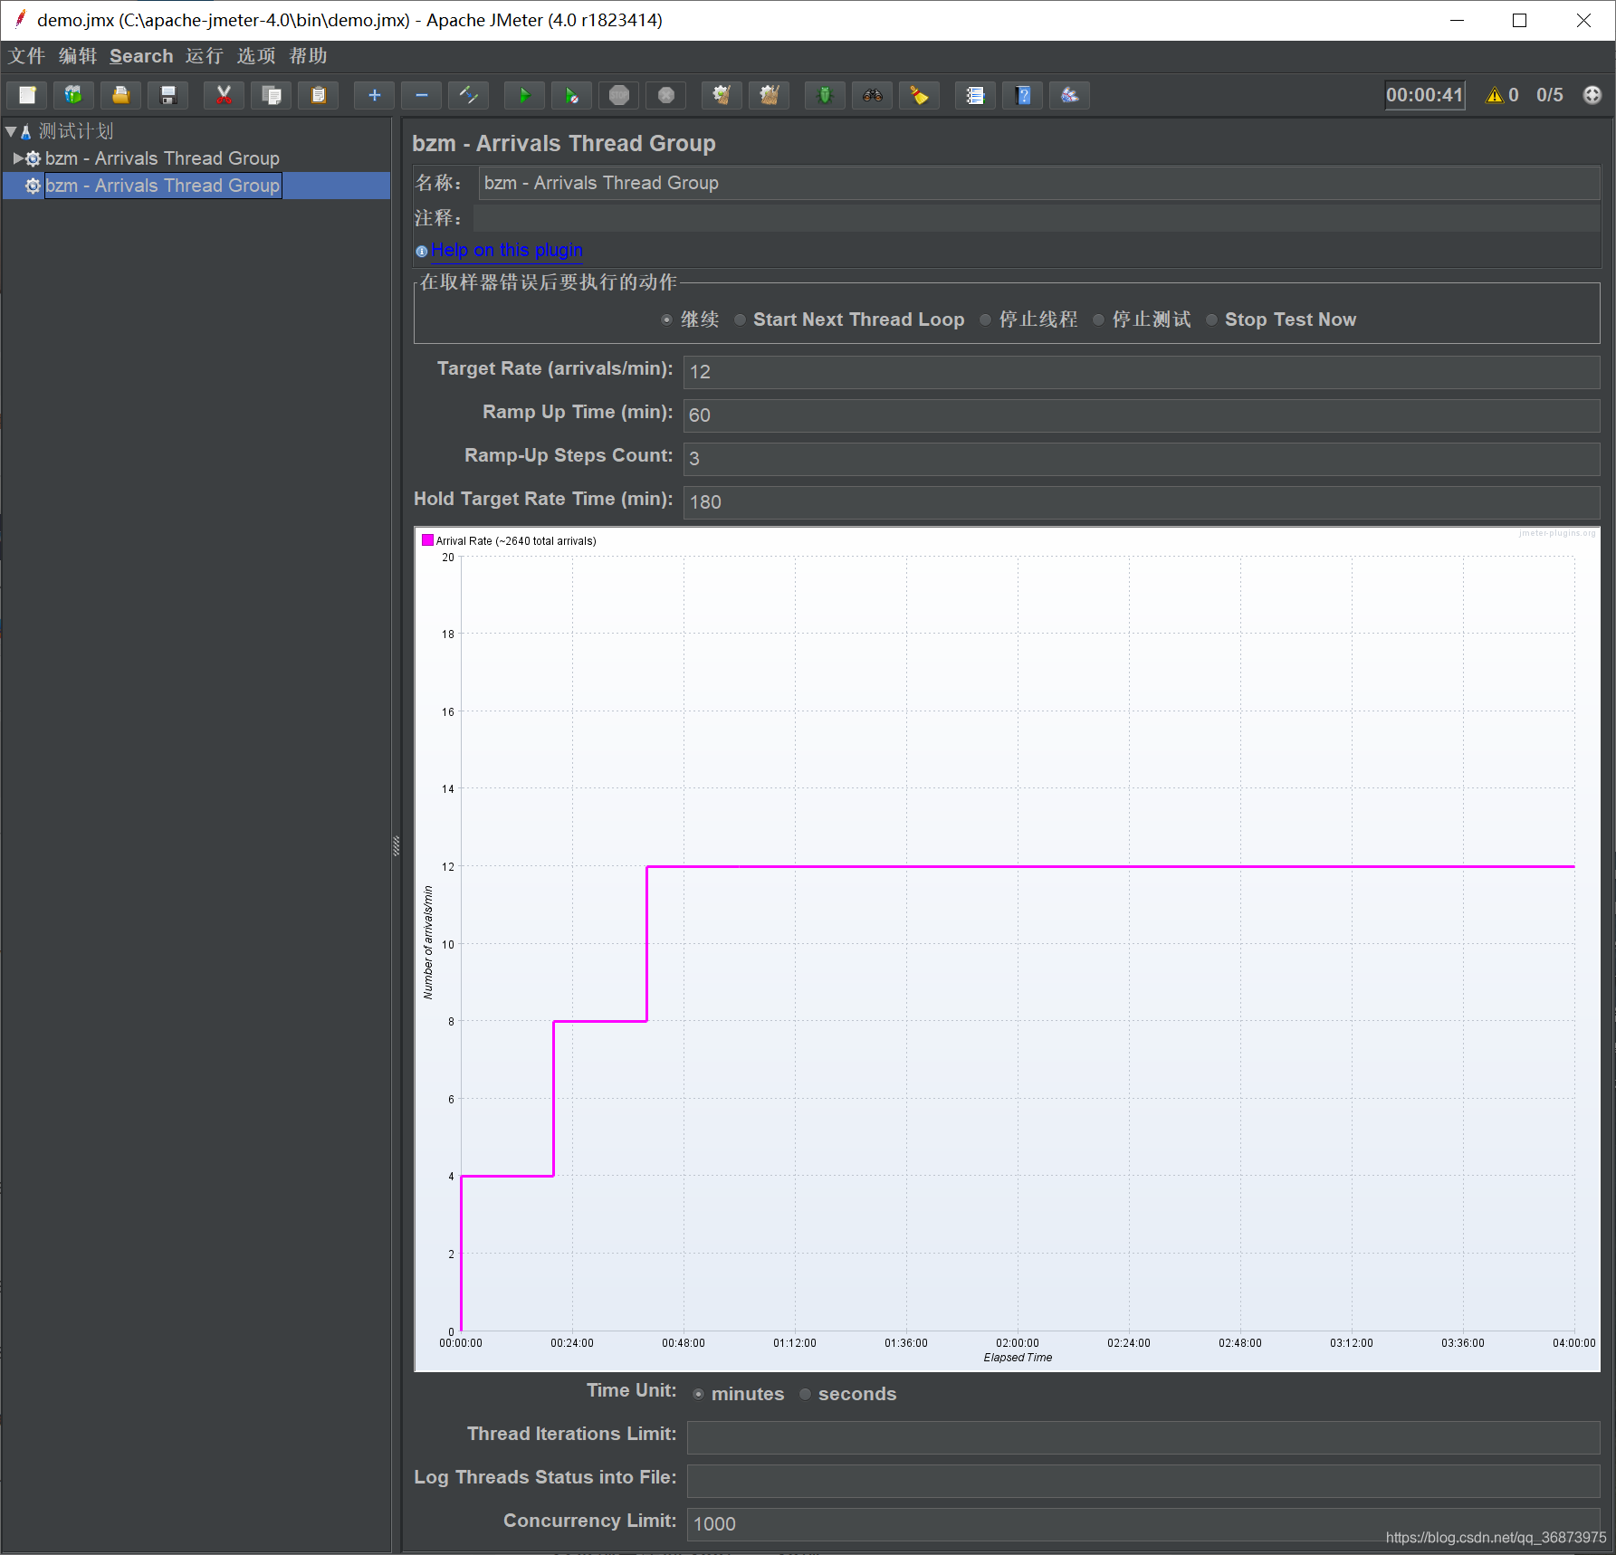Select the 测试计划 tree node
Image resolution: width=1616 pixels, height=1555 pixels.
(x=76, y=131)
